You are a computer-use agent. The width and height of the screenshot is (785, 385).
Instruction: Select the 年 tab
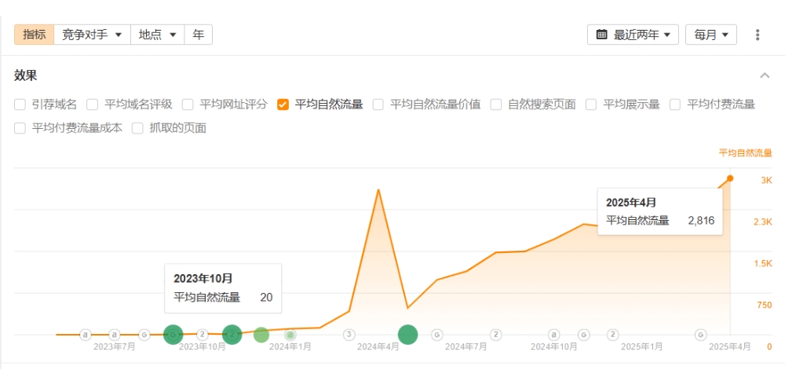[199, 35]
